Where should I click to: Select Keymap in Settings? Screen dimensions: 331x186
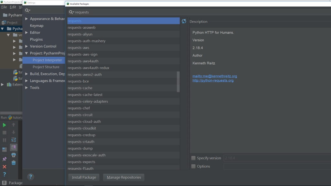click(x=37, y=26)
